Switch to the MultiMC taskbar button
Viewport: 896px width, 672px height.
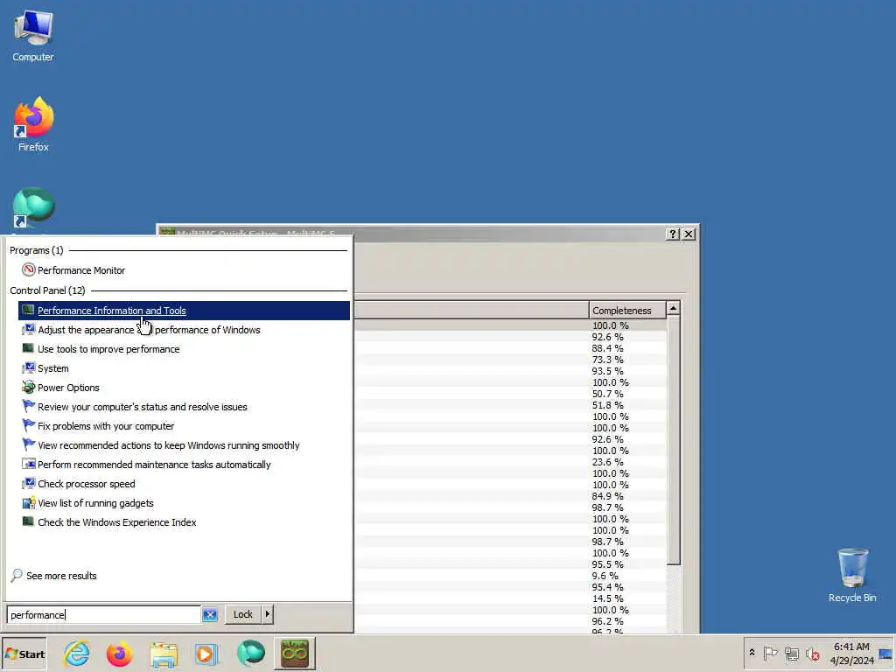click(x=294, y=654)
